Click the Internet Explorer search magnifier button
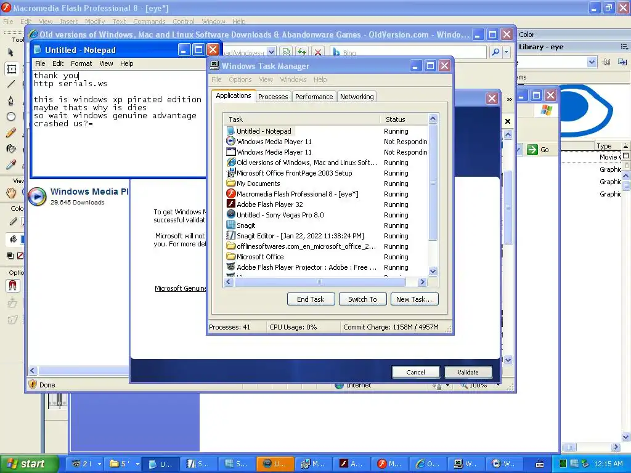631x473 pixels. click(496, 52)
